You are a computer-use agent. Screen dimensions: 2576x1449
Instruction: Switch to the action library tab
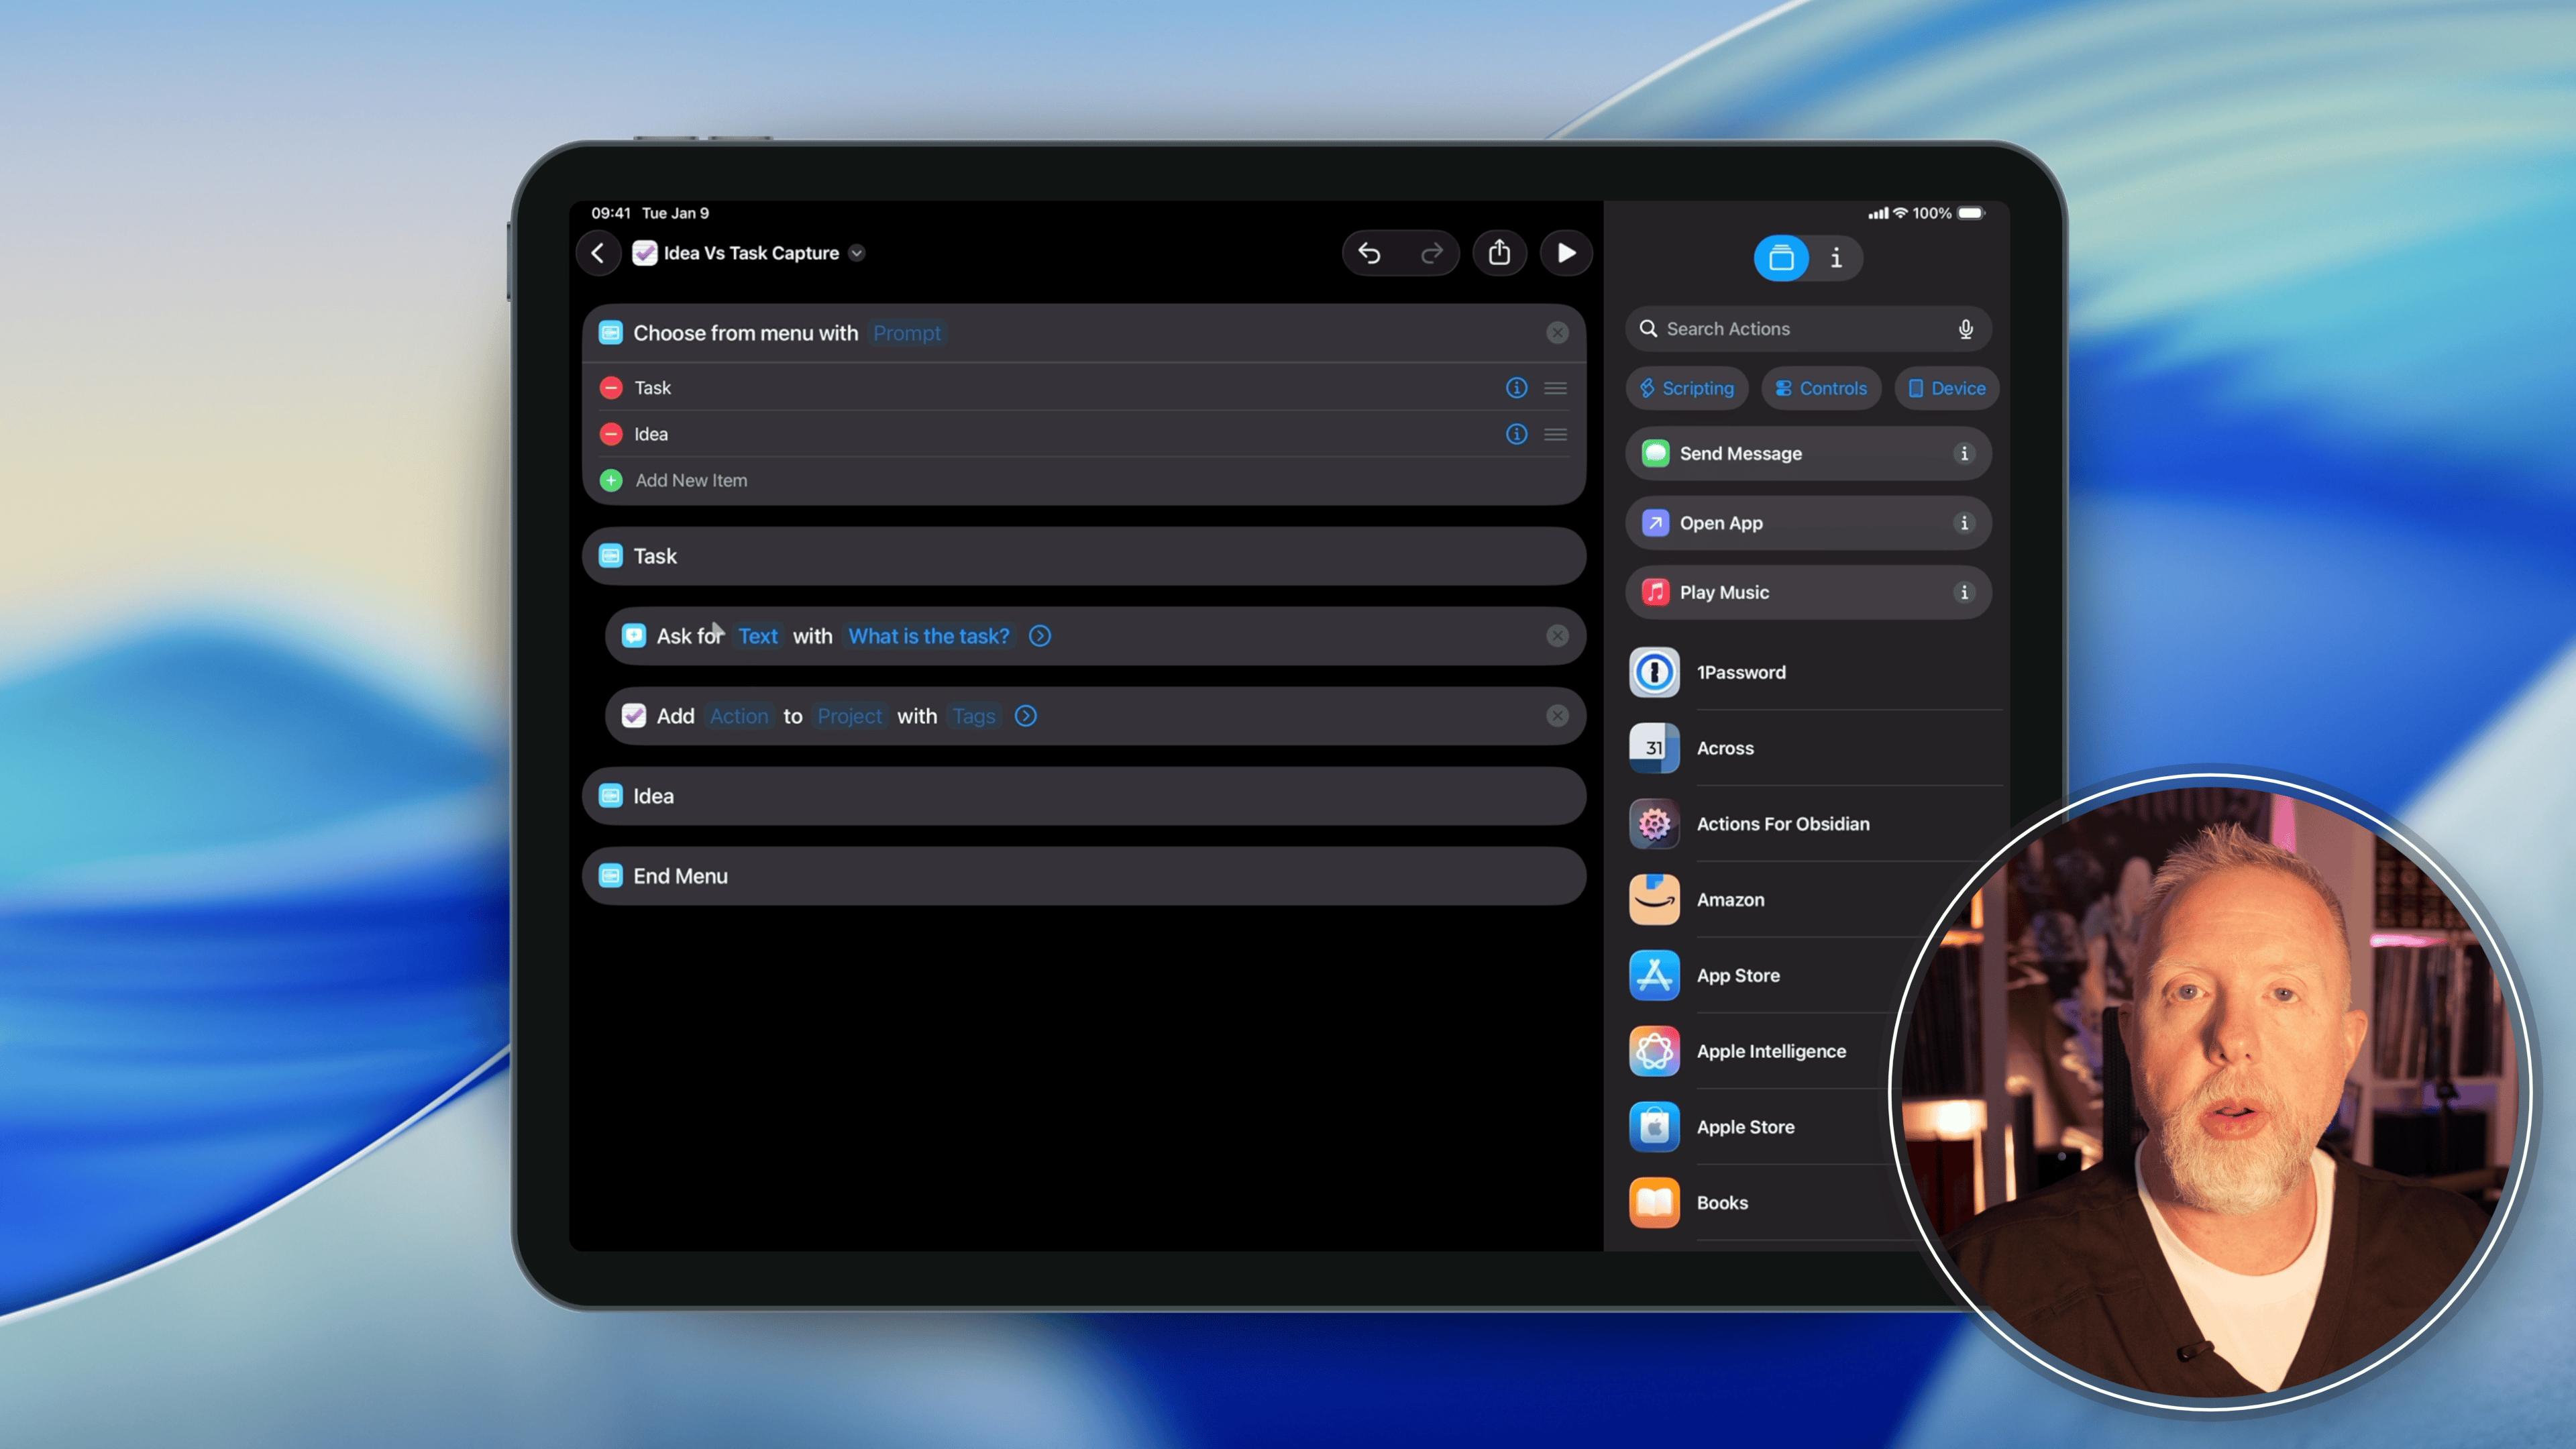pyautogui.click(x=1781, y=258)
